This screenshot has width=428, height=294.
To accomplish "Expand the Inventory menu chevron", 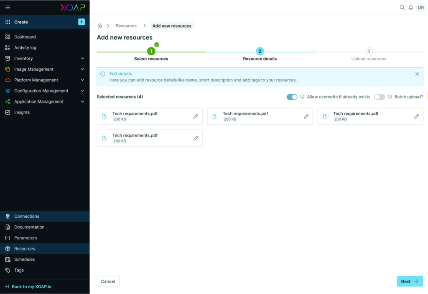I will [82, 58].
